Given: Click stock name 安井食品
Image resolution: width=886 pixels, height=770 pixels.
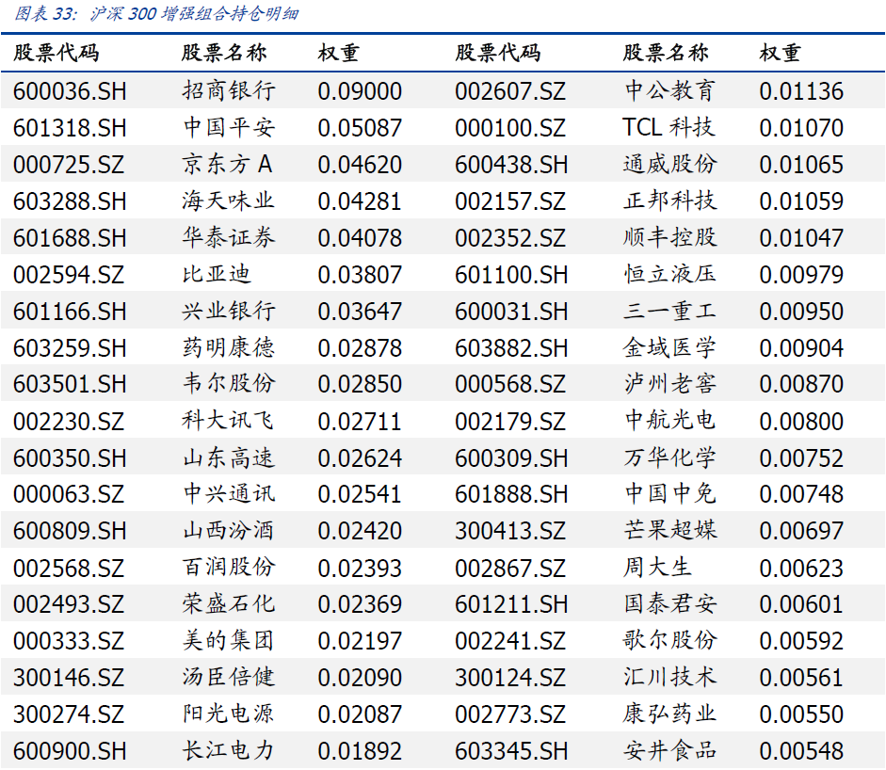Looking at the screenshot, I should [x=670, y=751].
